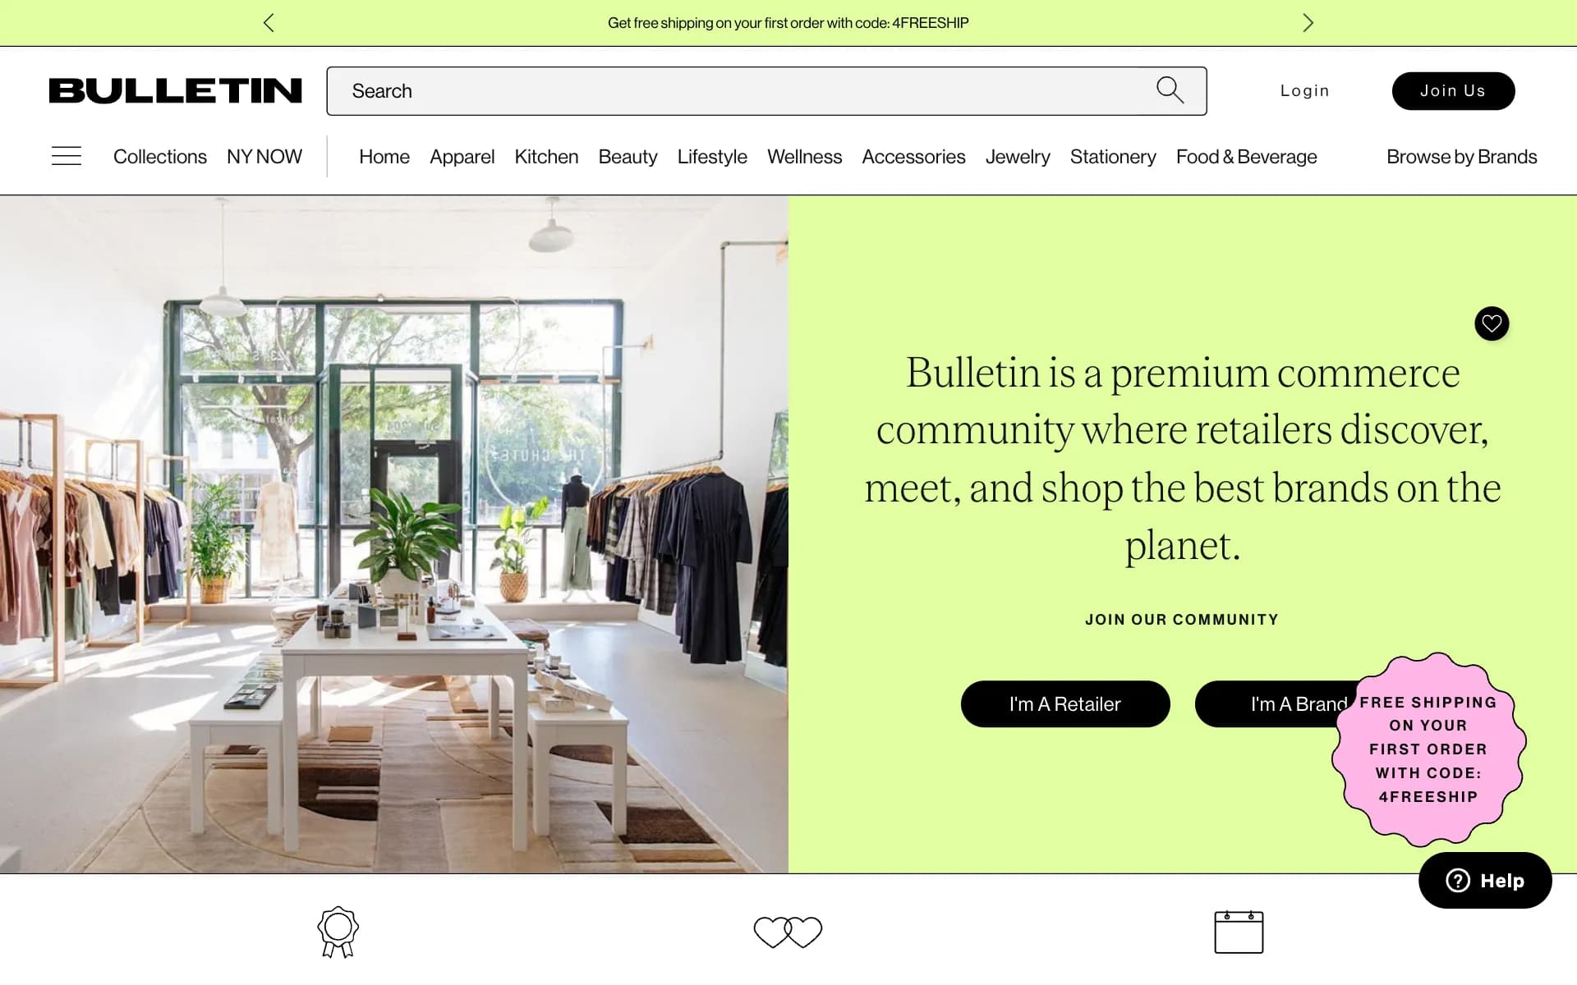Screen dimensions: 1577x985
Task: Click the black heart favorites icon
Action: pyautogui.click(x=1492, y=323)
